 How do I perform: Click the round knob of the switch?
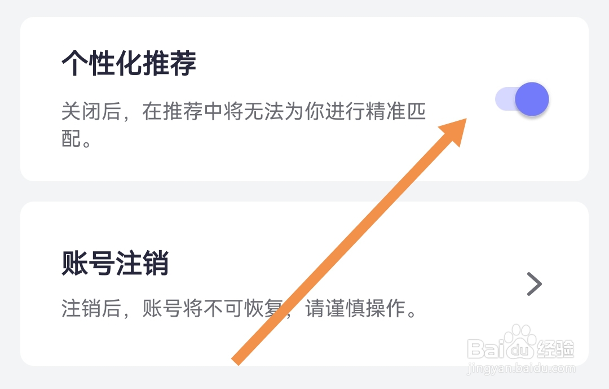[532, 99]
